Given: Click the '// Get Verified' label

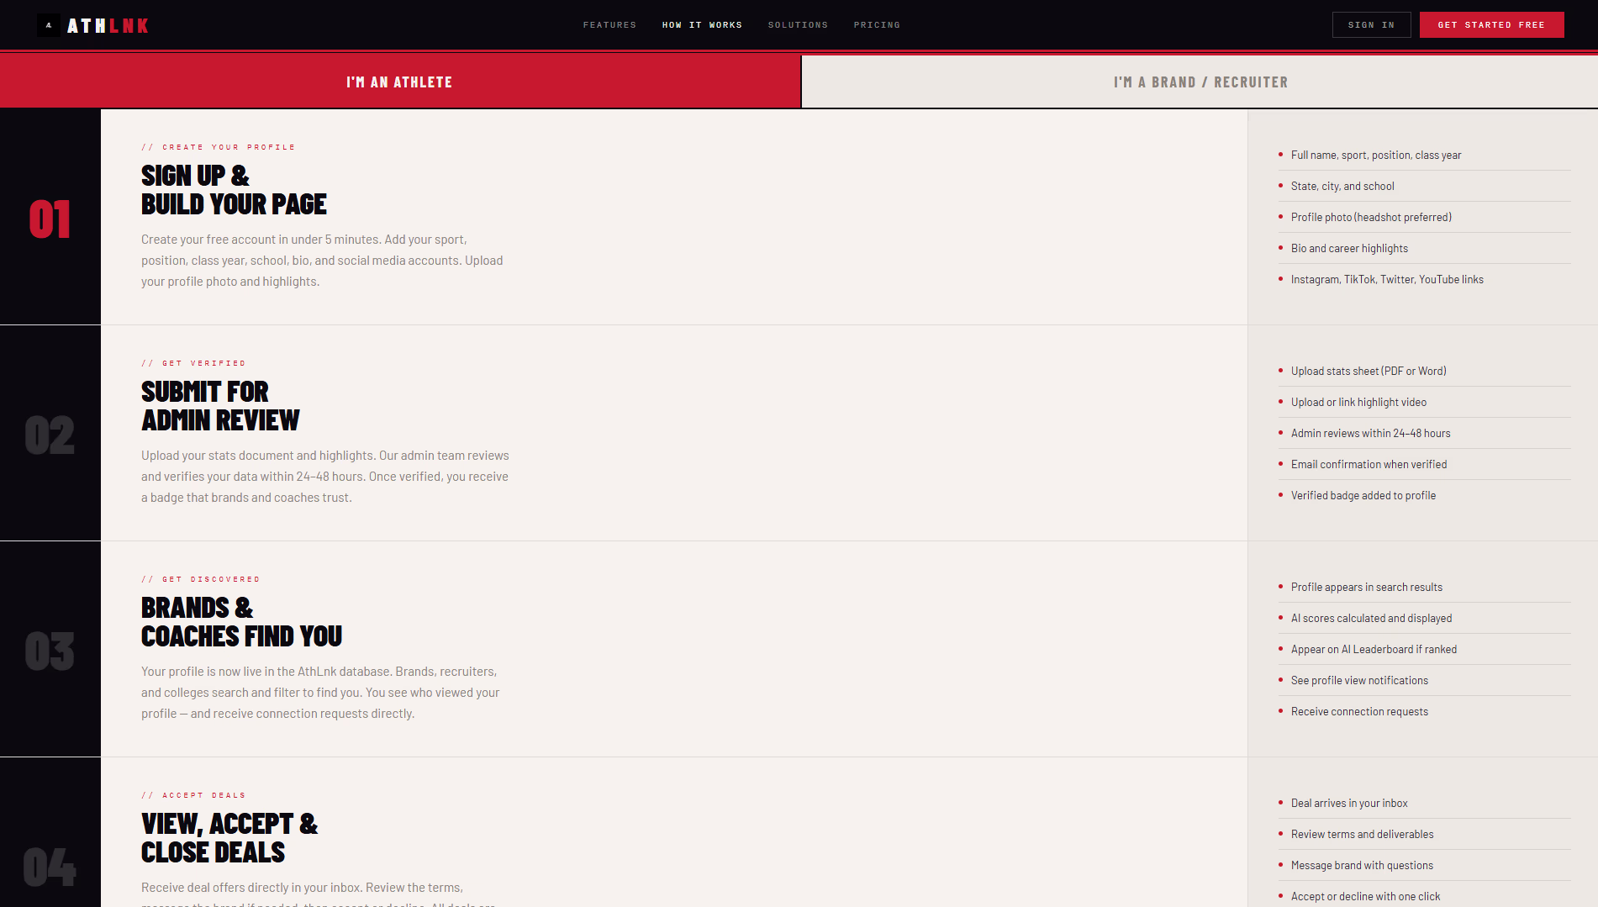Looking at the screenshot, I should click(193, 363).
